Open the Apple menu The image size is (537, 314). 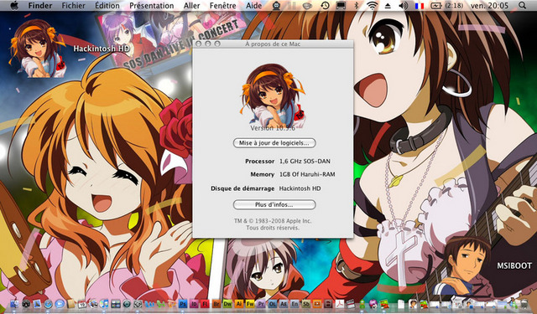(x=14, y=6)
